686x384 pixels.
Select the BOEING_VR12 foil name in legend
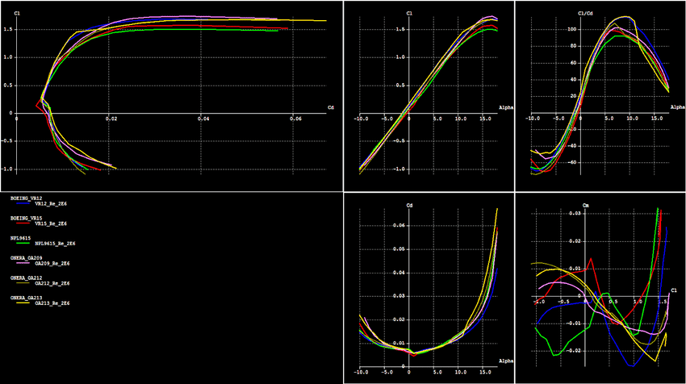[x=26, y=197]
